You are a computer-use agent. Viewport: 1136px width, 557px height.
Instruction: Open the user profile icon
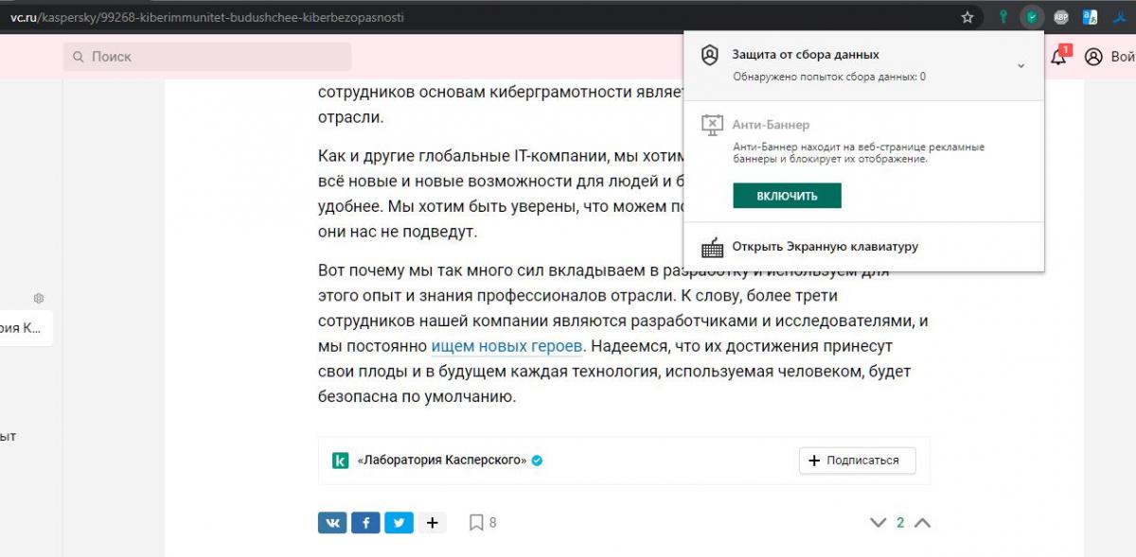pyautogui.click(x=1093, y=57)
